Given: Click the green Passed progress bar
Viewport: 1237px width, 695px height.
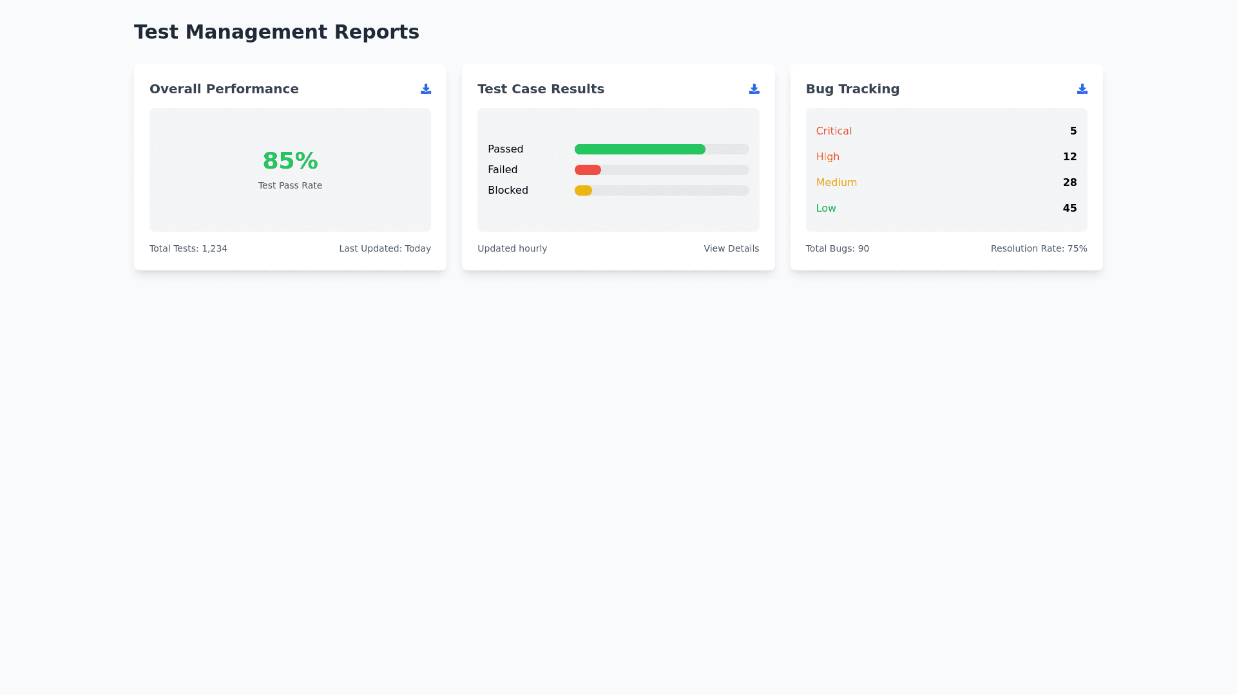Looking at the screenshot, I should pos(639,149).
